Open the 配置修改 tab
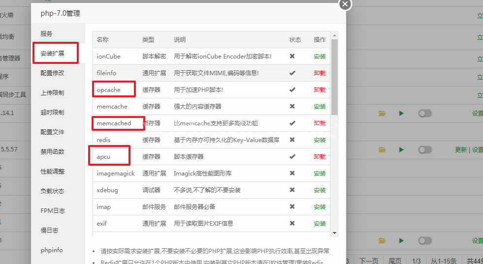Image resolution: width=483 pixels, height=264 pixels. click(x=52, y=73)
